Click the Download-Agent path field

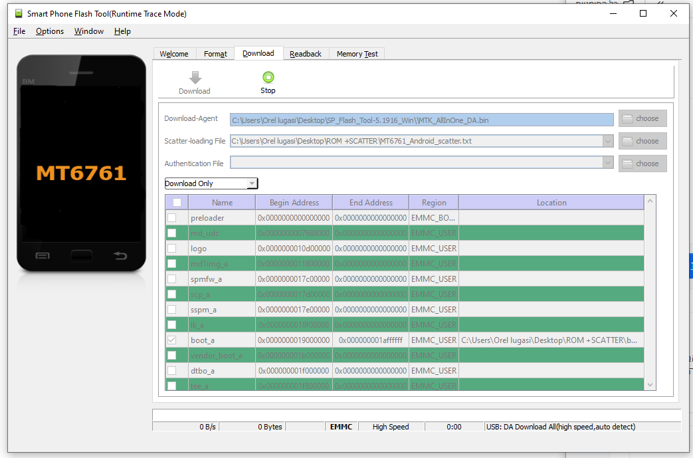point(421,120)
